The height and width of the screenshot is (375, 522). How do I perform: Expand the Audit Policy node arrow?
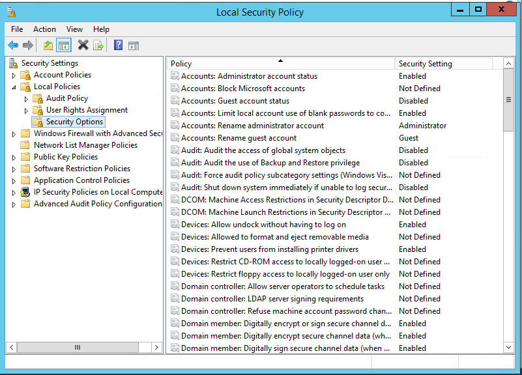coord(27,99)
